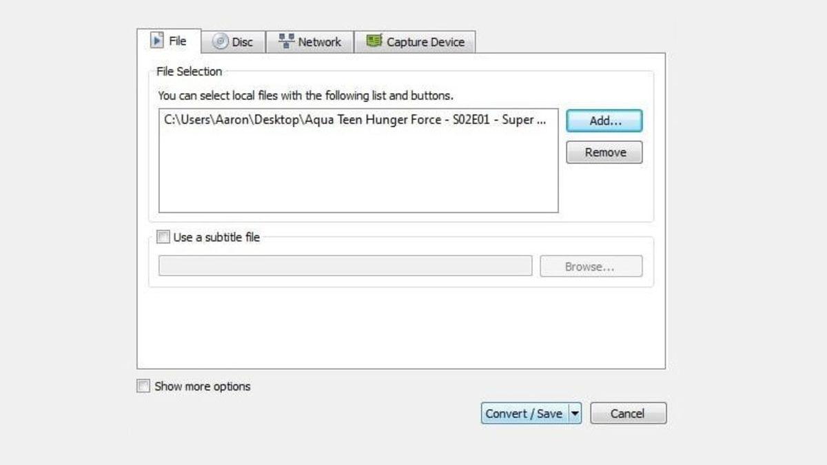
Task: Go to the Network tab label
Action: (x=320, y=42)
